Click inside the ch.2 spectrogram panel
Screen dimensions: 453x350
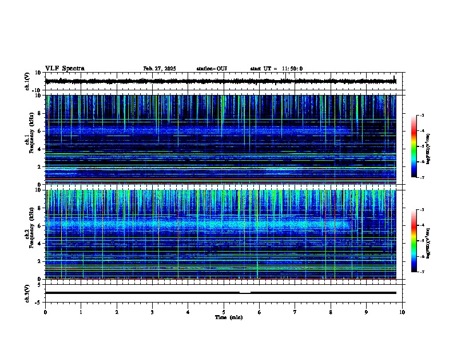click(x=221, y=234)
